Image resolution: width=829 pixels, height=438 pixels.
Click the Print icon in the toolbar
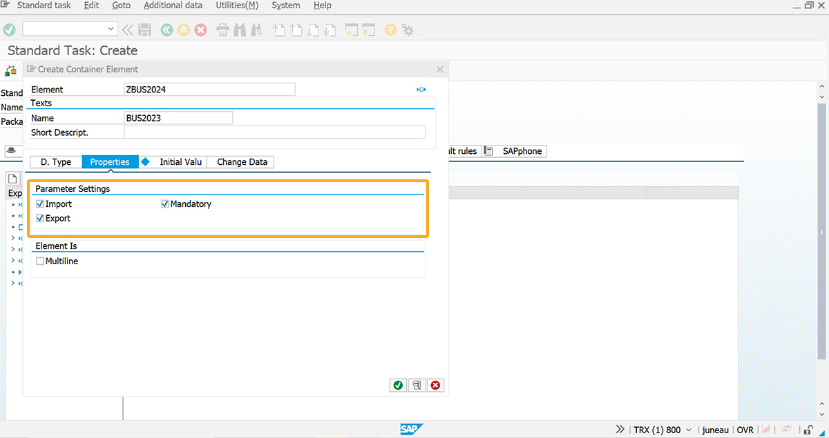223,30
